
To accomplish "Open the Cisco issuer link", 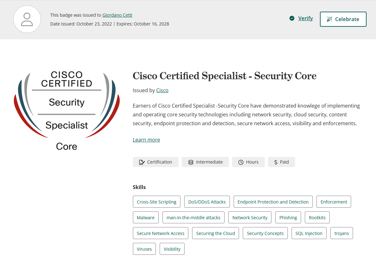I will click(162, 90).
